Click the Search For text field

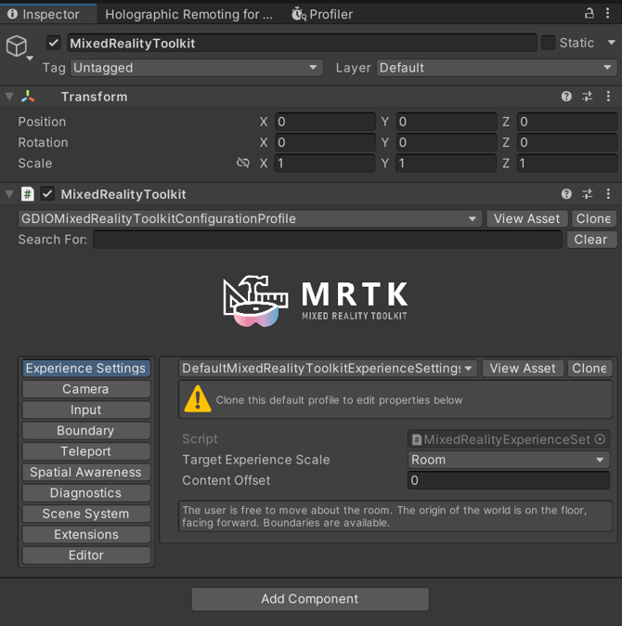tap(328, 240)
